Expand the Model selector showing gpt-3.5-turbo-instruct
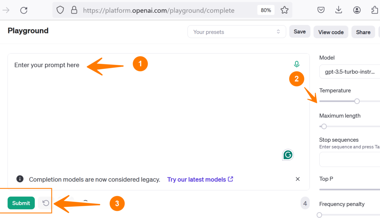This screenshot has height=218, width=380. click(350, 72)
